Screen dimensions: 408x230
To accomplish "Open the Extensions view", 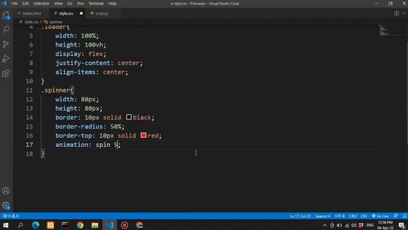I will click(6, 73).
